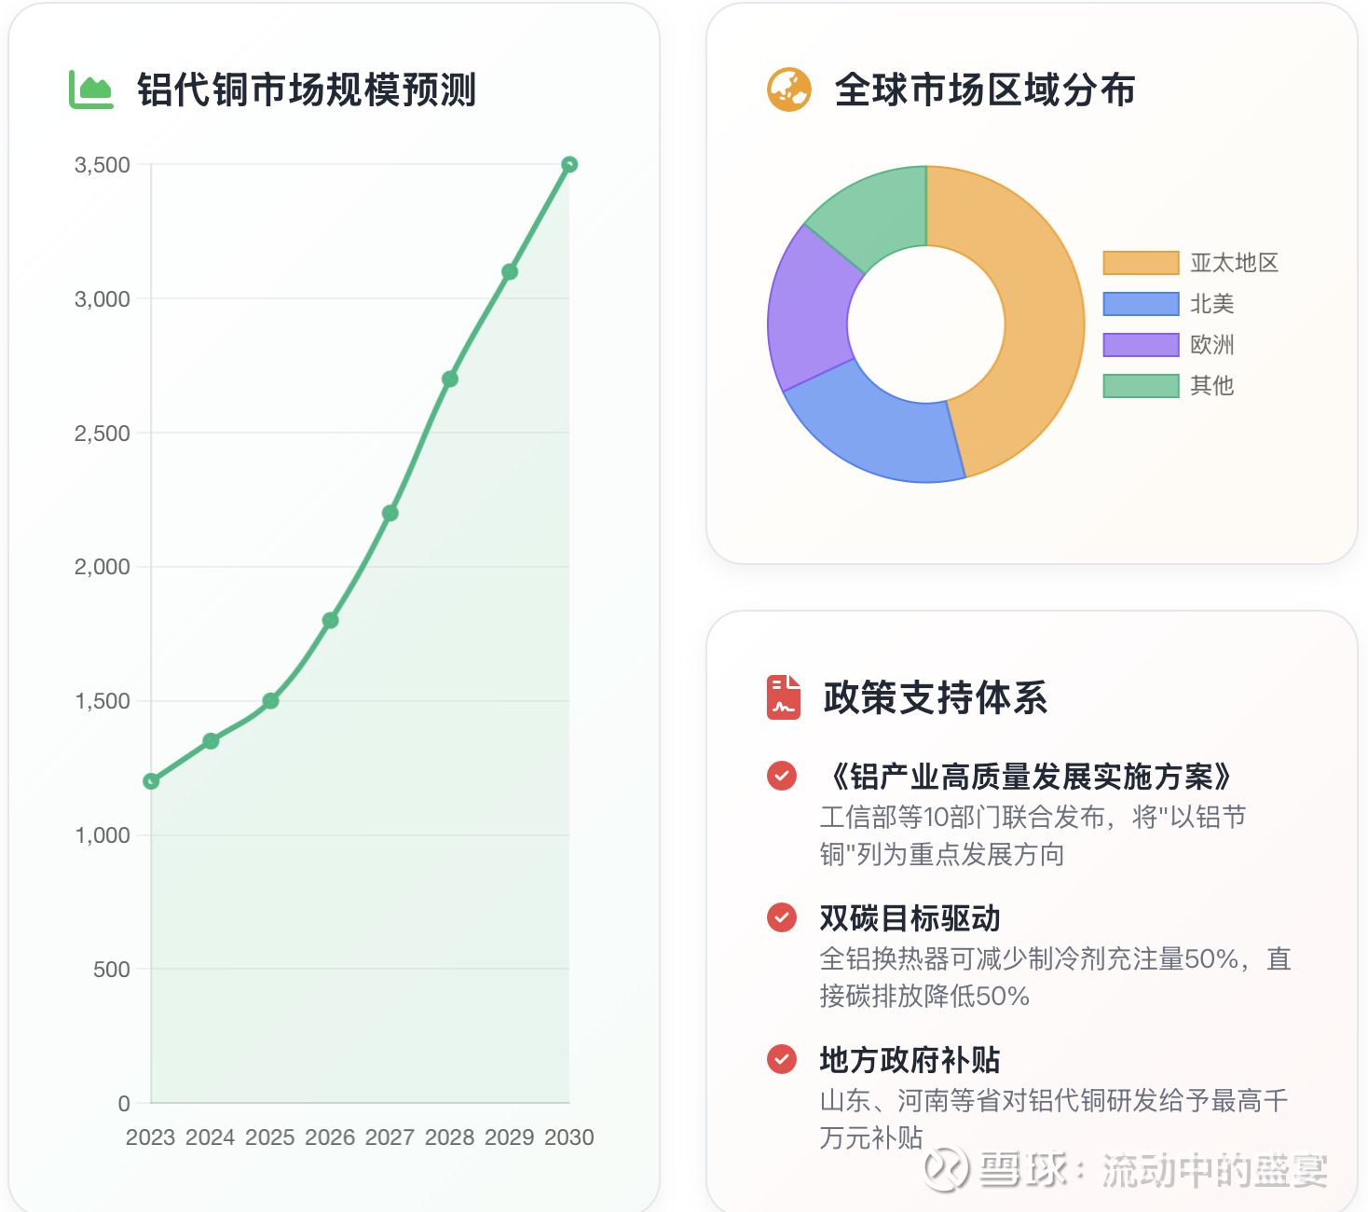Click the 1,500 y-axis label
This screenshot has height=1212, width=1368.
pos(103,701)
